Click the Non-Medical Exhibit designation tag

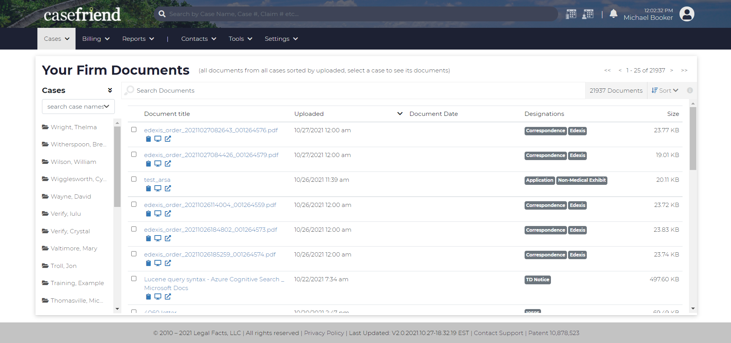point(582,180)
